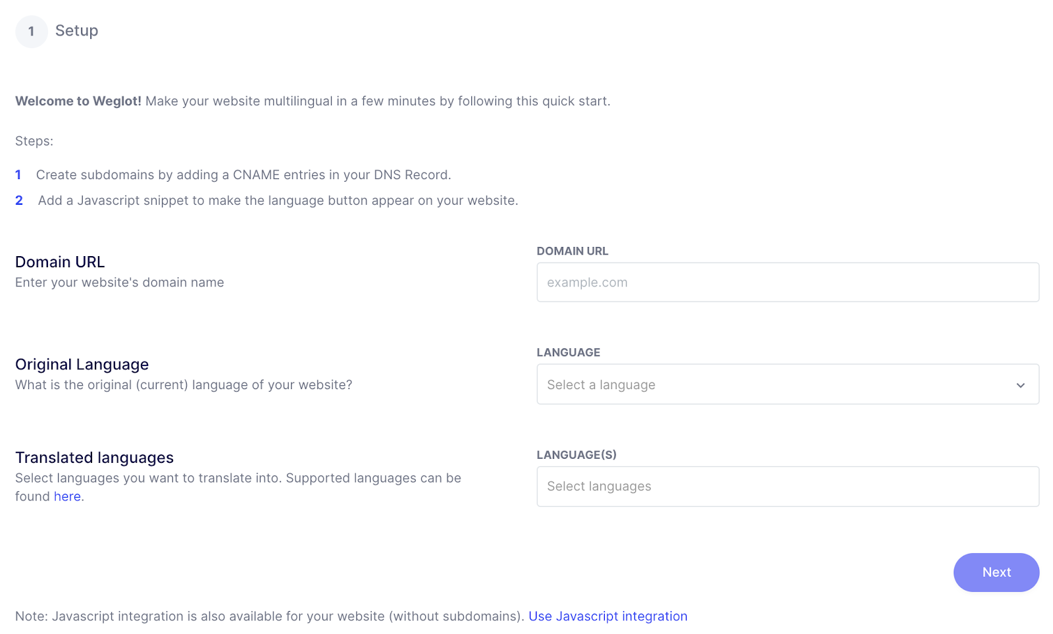Viewport: 1053px width, 634px height.
Task: Click the LANGUAGE(S) field label
Action: coord(577,454)
